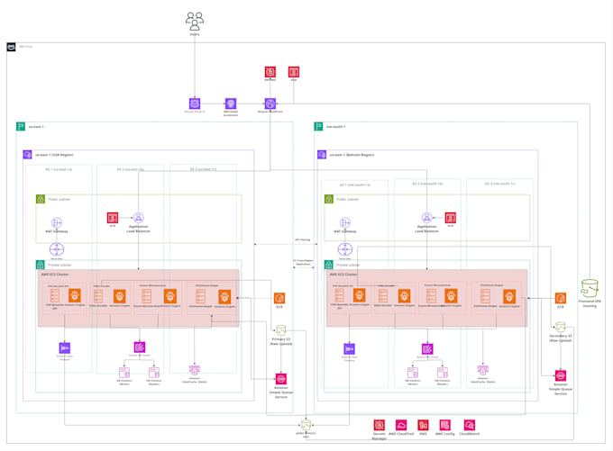Select the Public subnet lock icon in us-east-1
The height and width of the screenshot is (451, 613).
pos(41,199)
